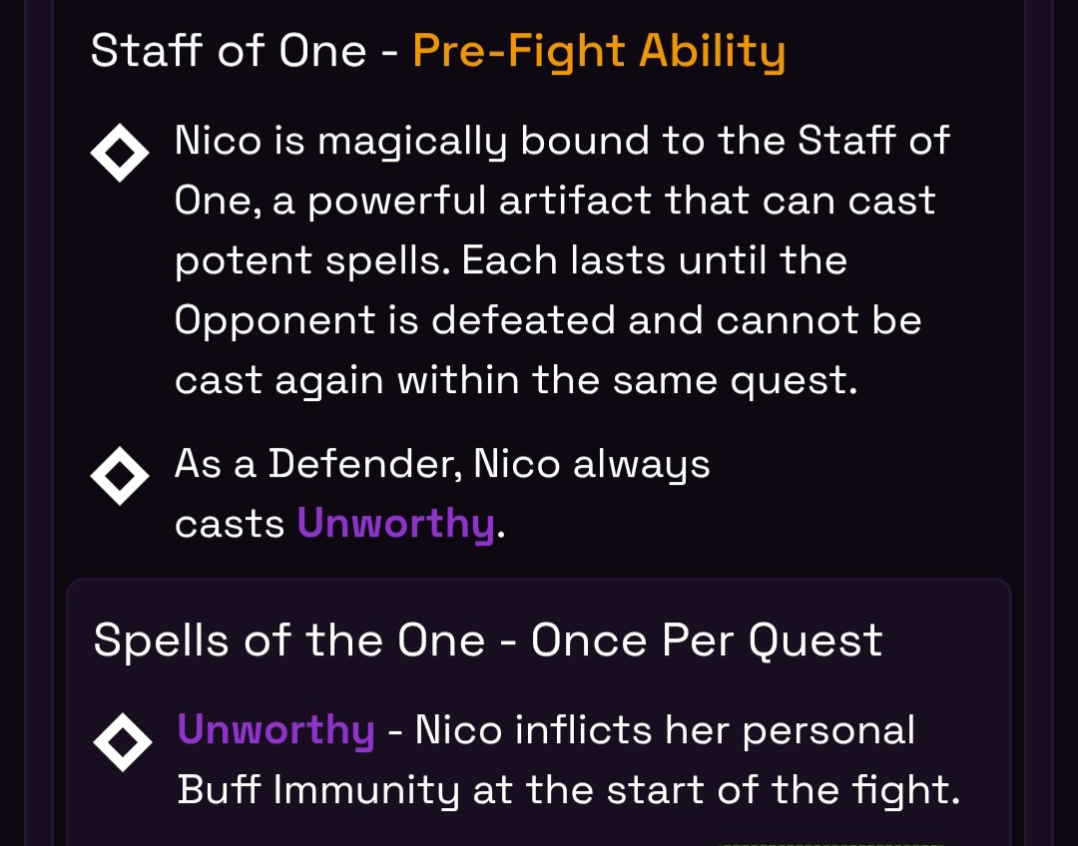Click the diamond bullet next to "As a Defender"

(x=120, y=476)
